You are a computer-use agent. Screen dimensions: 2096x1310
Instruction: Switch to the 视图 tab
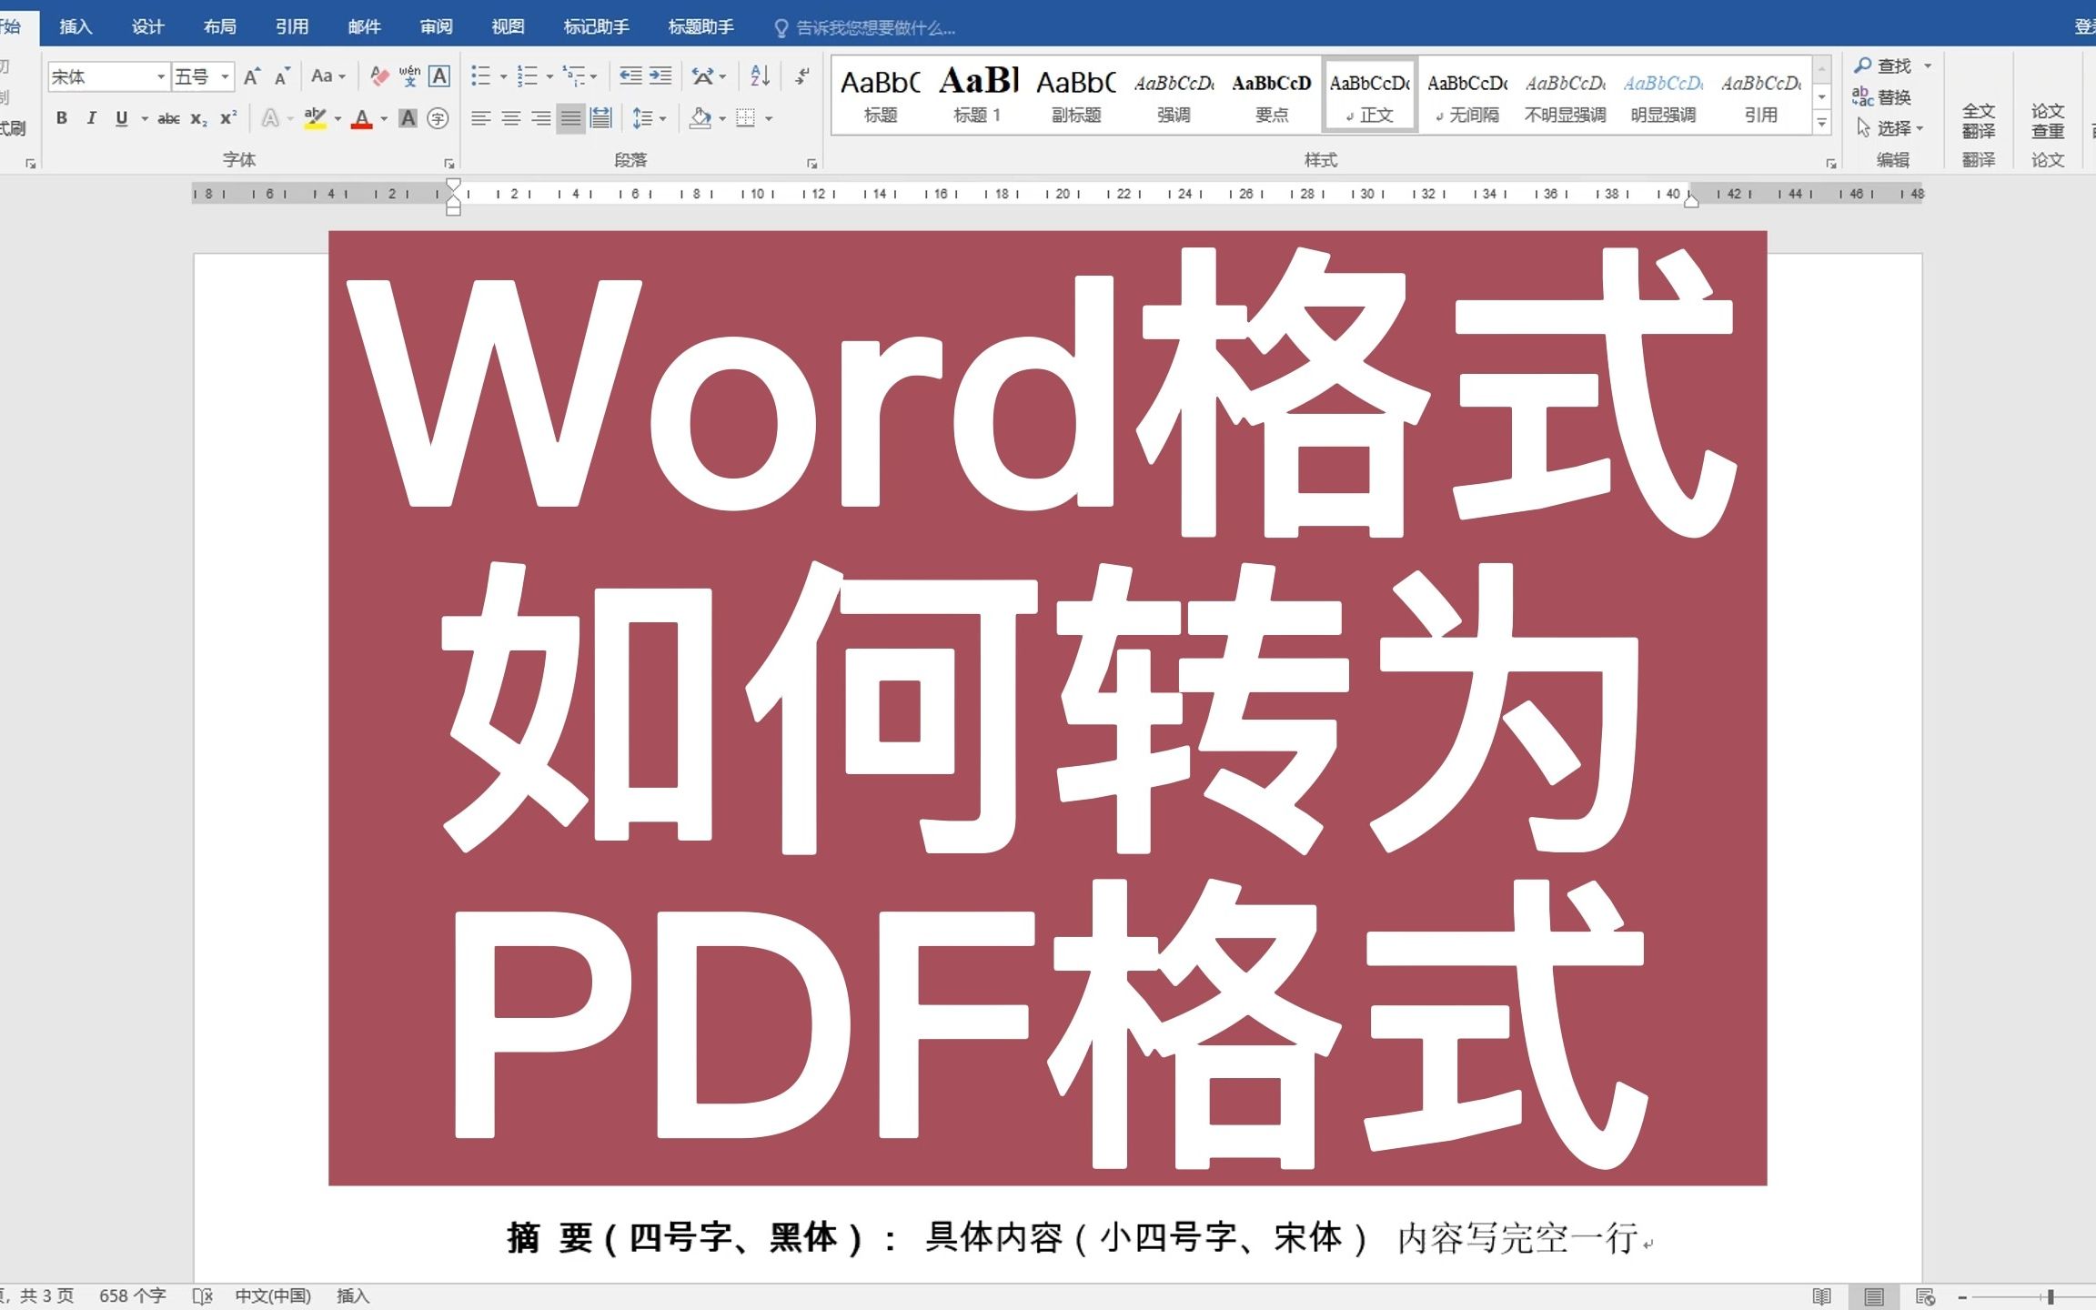[x=508, y=27]
